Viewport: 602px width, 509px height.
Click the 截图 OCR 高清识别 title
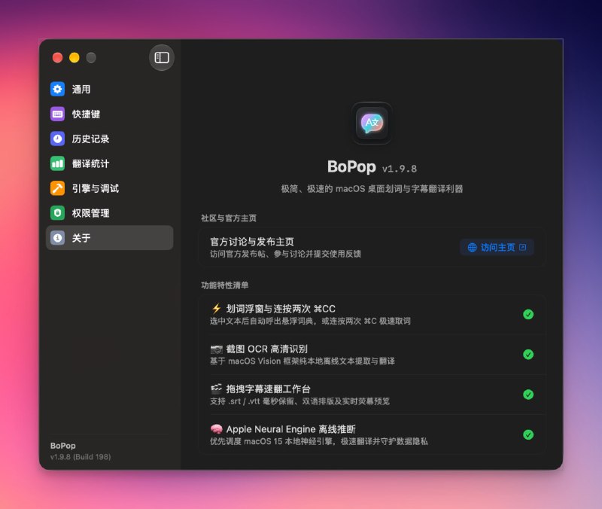coord(267,349)
